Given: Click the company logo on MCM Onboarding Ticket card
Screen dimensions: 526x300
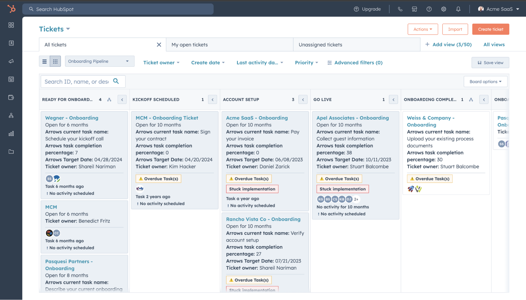Looking at the screenshot, I should [140, 189].
